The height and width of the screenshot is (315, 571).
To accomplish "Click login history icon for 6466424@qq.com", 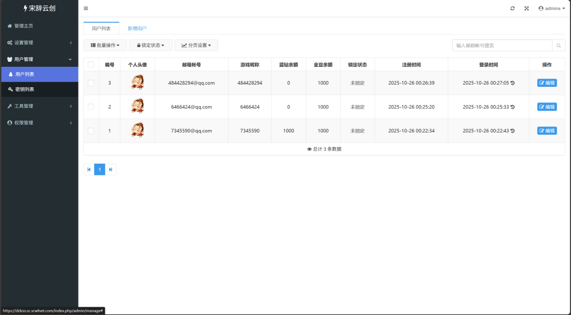I will tap(512, 107).
